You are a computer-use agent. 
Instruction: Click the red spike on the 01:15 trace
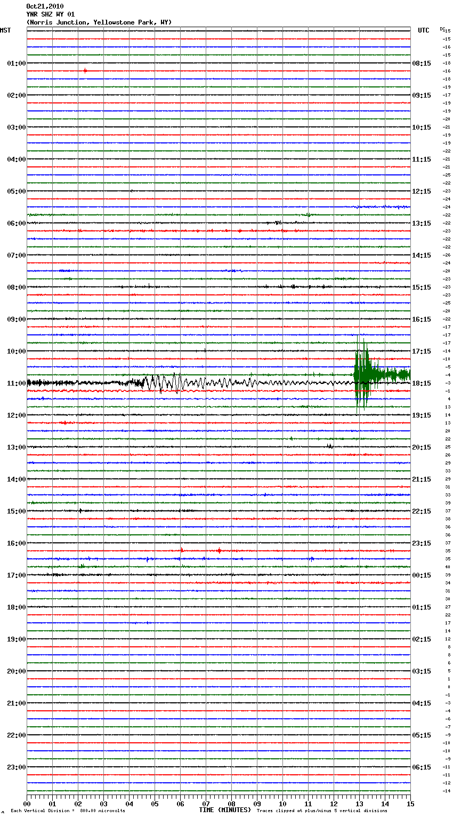(x=85, y=70)
